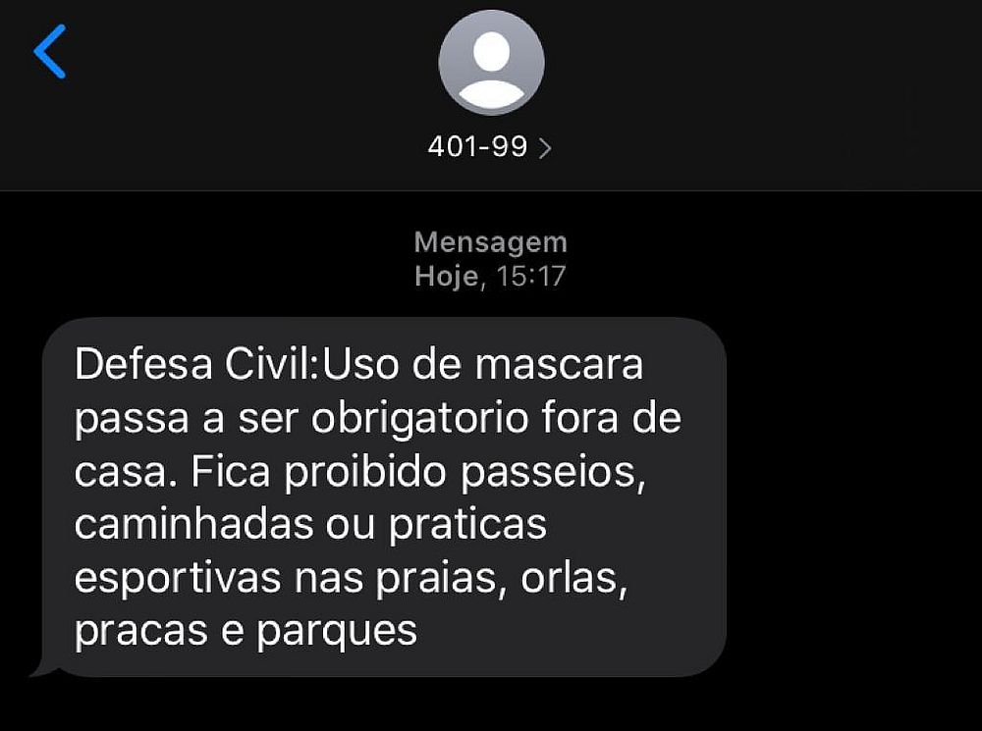Tap the word "passeios" in the message
Screen dimensions: 982x731
(x=553, y=473)
